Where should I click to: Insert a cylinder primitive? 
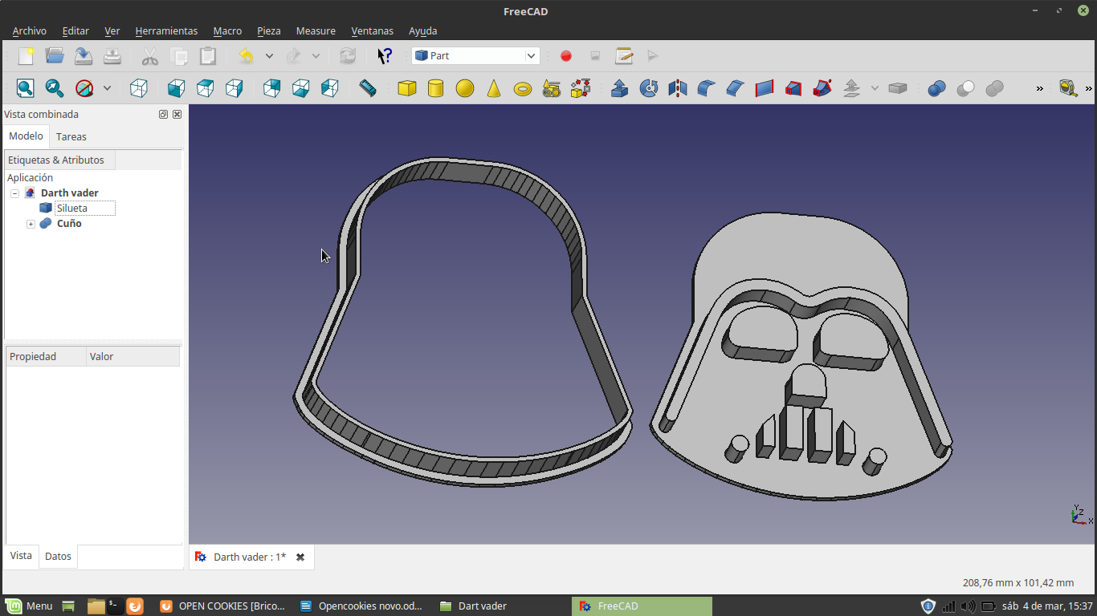tap(435, 88)
